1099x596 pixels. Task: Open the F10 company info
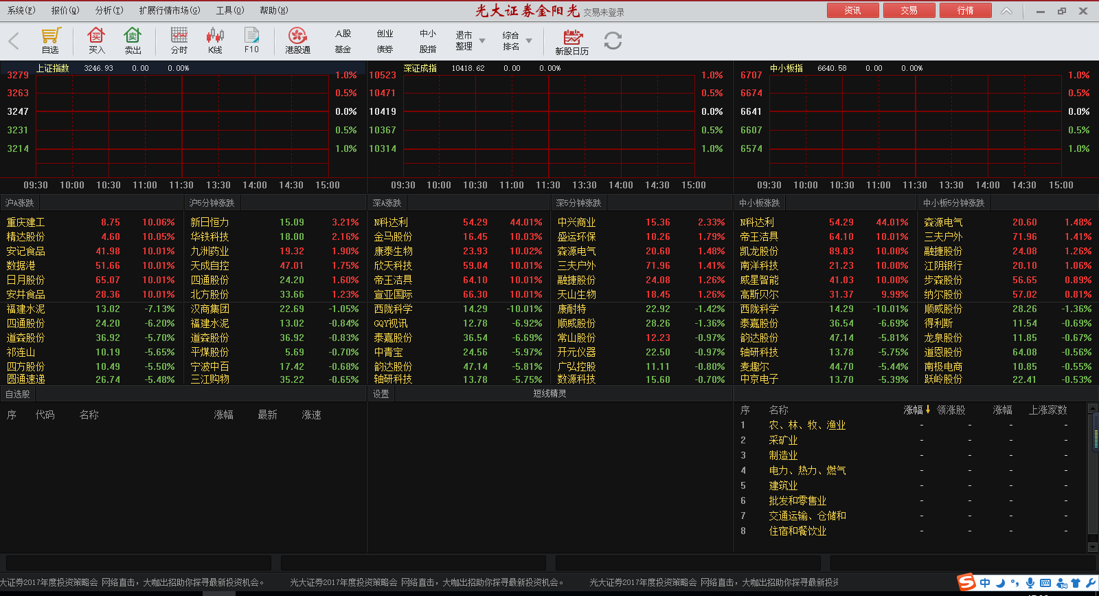[251, 41]
